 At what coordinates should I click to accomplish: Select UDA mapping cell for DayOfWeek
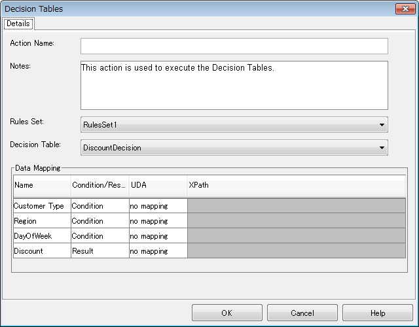[x=158, y=235]
